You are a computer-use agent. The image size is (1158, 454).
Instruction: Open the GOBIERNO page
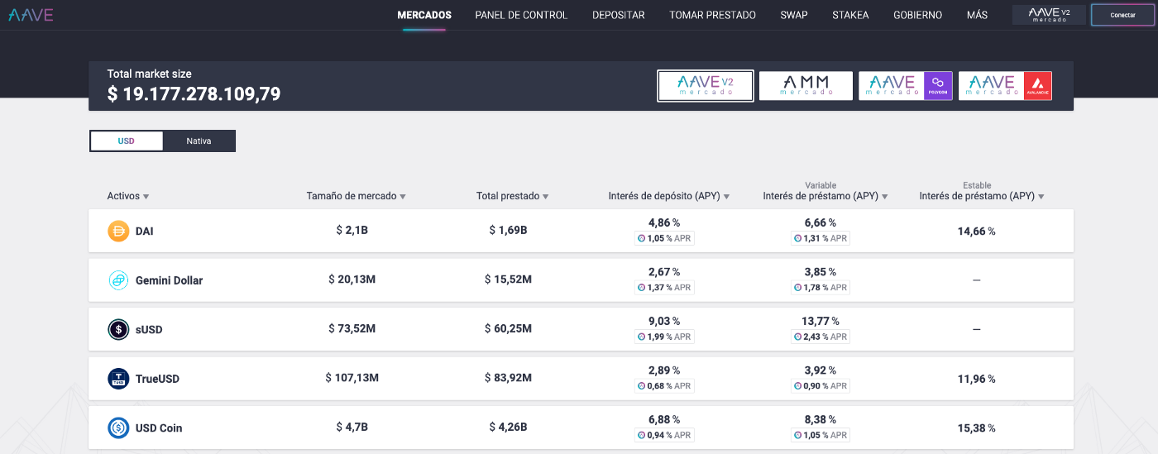(x=918, y=15)
